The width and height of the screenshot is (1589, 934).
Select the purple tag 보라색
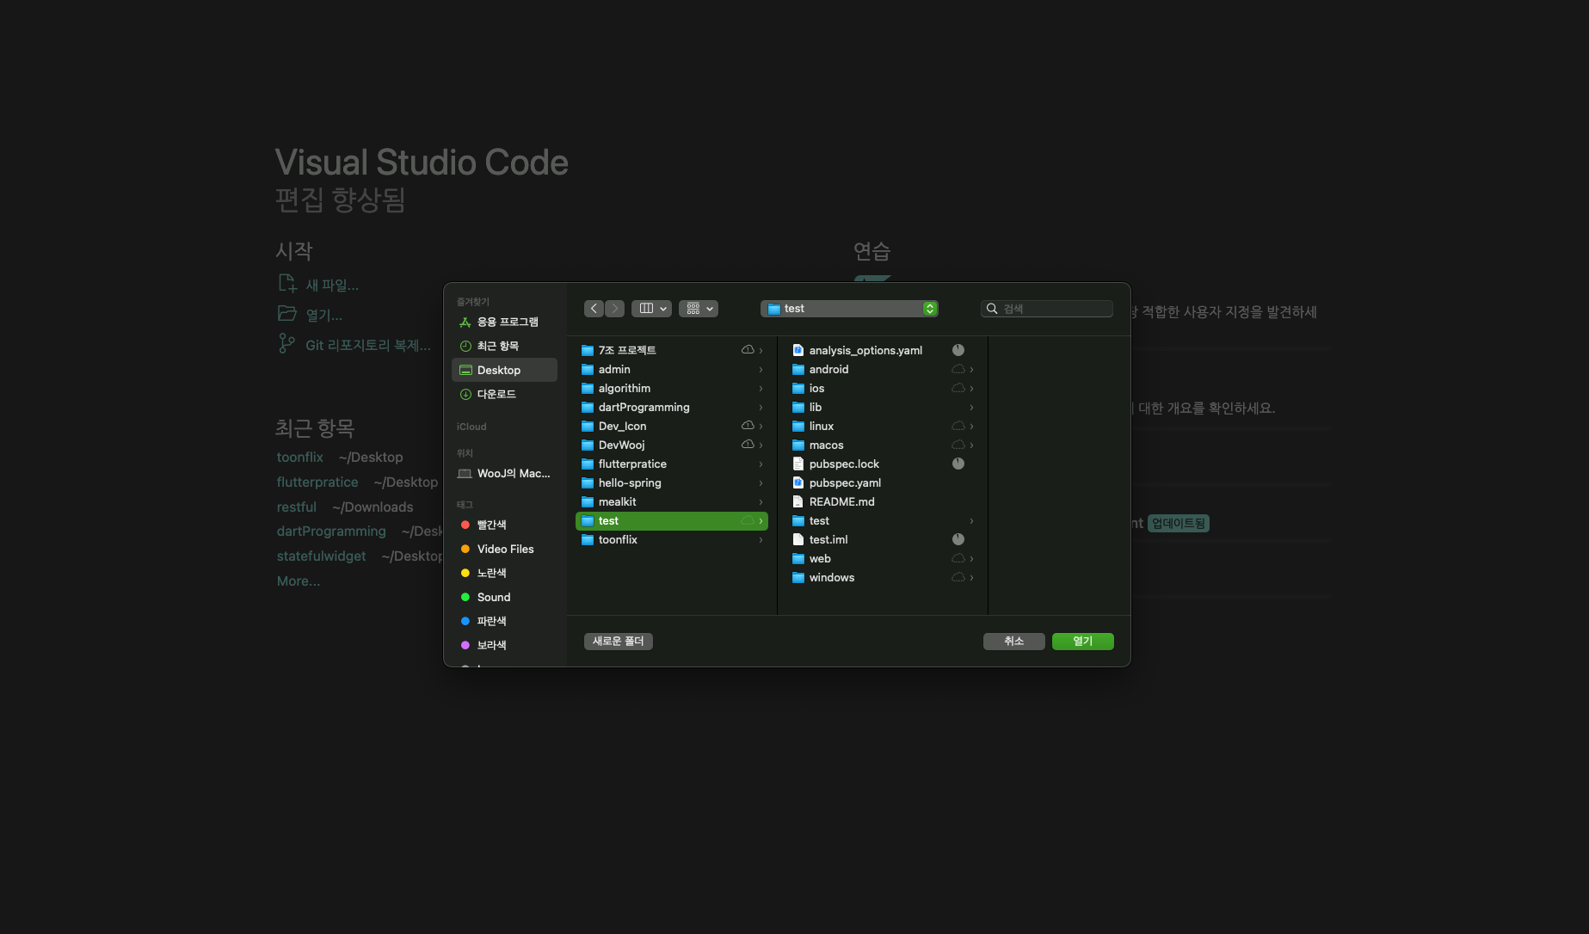(x=504, y=645)
